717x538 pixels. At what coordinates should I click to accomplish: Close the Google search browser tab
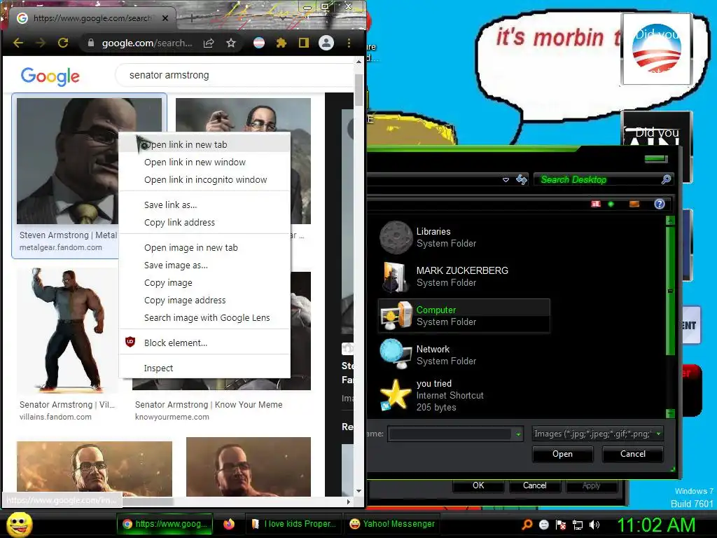click(165, 18)
